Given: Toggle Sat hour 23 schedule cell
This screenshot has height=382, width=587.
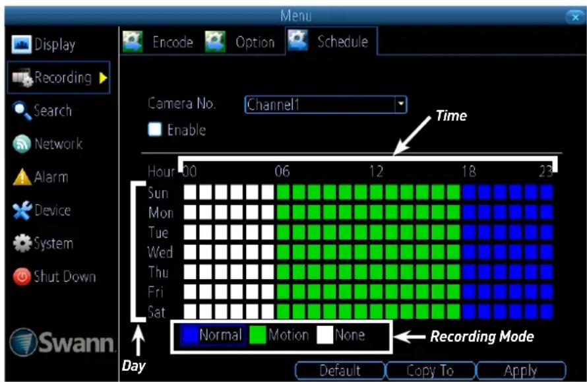Looking at the screenshot, I should click(x=546, y=311).
